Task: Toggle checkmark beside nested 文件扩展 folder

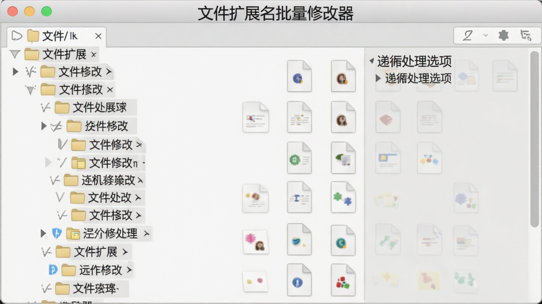Action: tap(46, 252)
